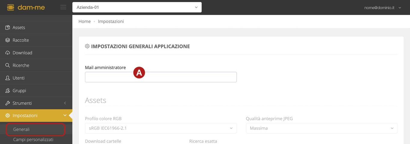Viewport: 410px width, 144px height.
Task: Open the nome@dominio.it account menu
Action: point(382,7)
